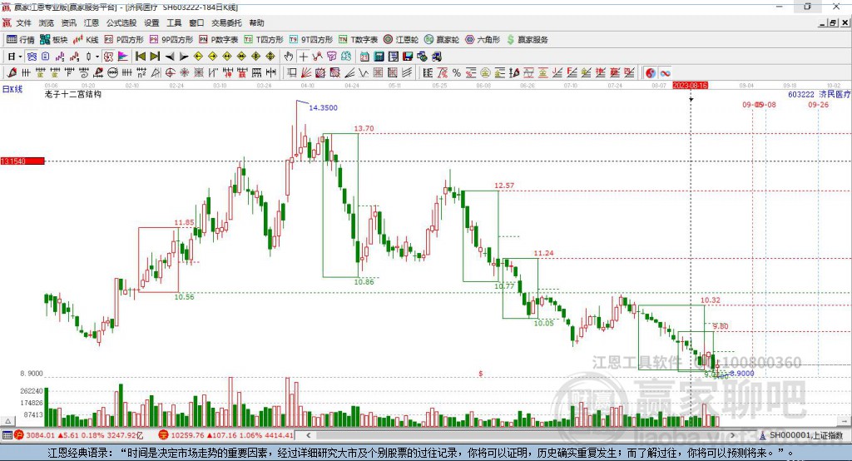Click the pink-cyan flag chart icon

(x=123, y=57)
